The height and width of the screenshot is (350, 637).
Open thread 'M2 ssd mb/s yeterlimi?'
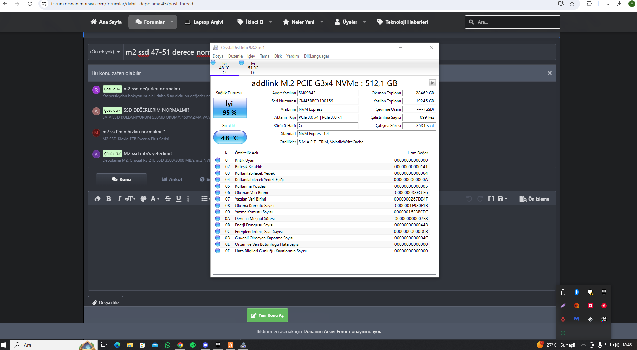(148, 153)
